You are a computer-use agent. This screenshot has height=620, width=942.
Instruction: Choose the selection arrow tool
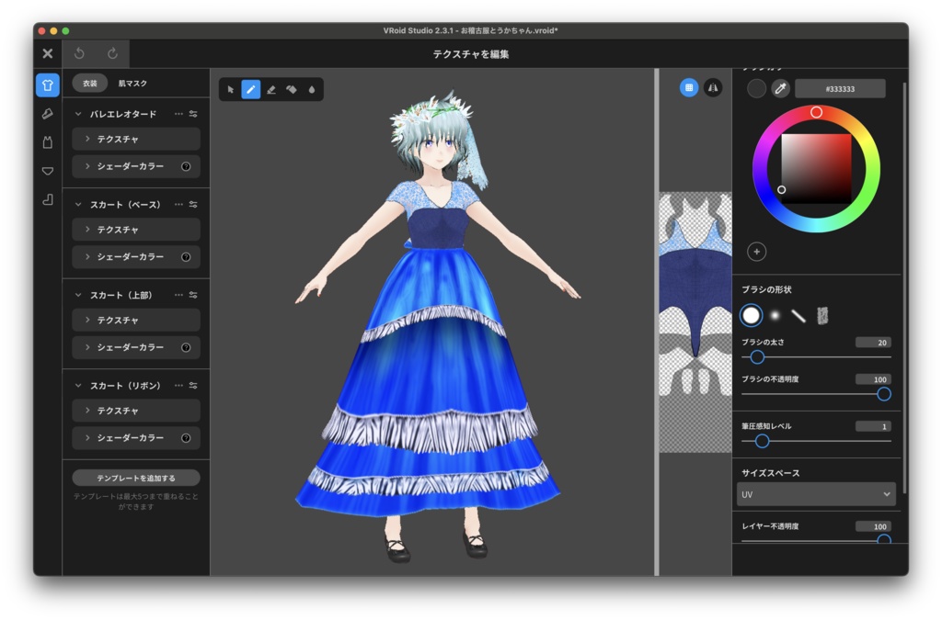[232, 89]
